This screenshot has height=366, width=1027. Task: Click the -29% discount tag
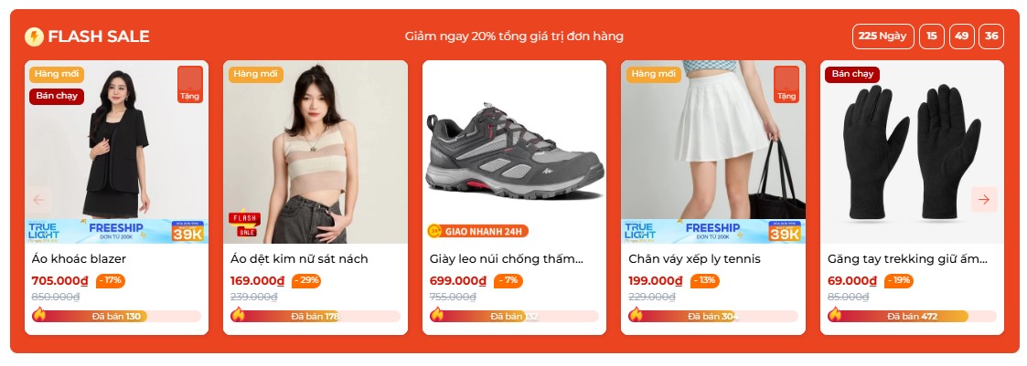pos(306,280)
